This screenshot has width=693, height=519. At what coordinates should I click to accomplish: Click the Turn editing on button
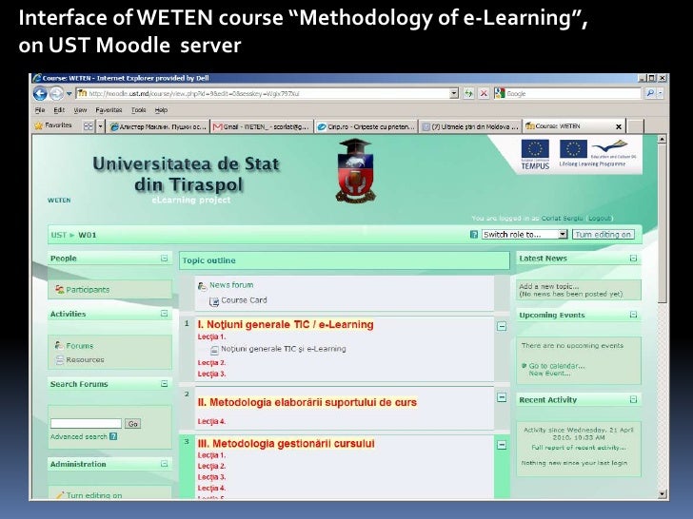click(x=604, y=235)
